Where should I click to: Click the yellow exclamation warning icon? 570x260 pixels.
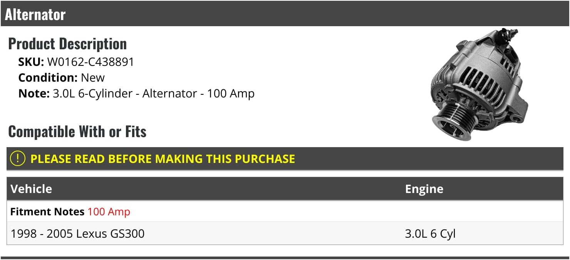[x=18, y=159]
